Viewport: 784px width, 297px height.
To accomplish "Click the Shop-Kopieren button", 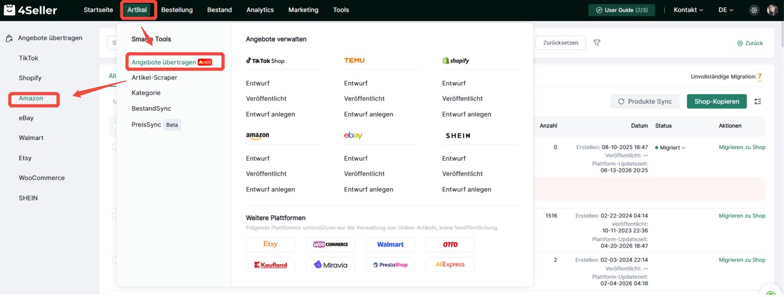I will [x=717, y=101].
